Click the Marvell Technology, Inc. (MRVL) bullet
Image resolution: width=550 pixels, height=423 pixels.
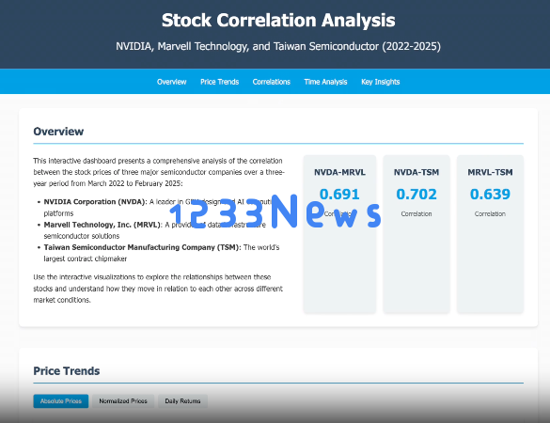coord(155,230)
